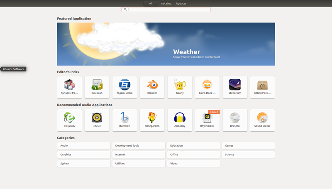Click the Sound Juicer icon
Viewport: 332px width, 189px height.
click(x=262, y=118)
